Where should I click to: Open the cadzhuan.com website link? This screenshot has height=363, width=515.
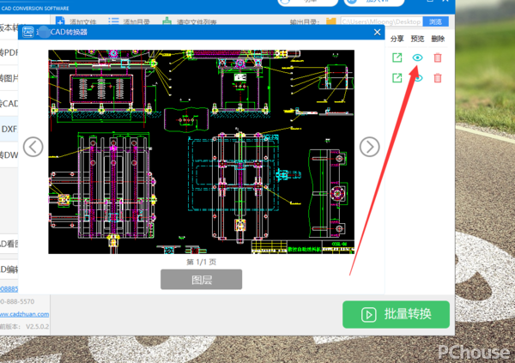tap(17, 314)
